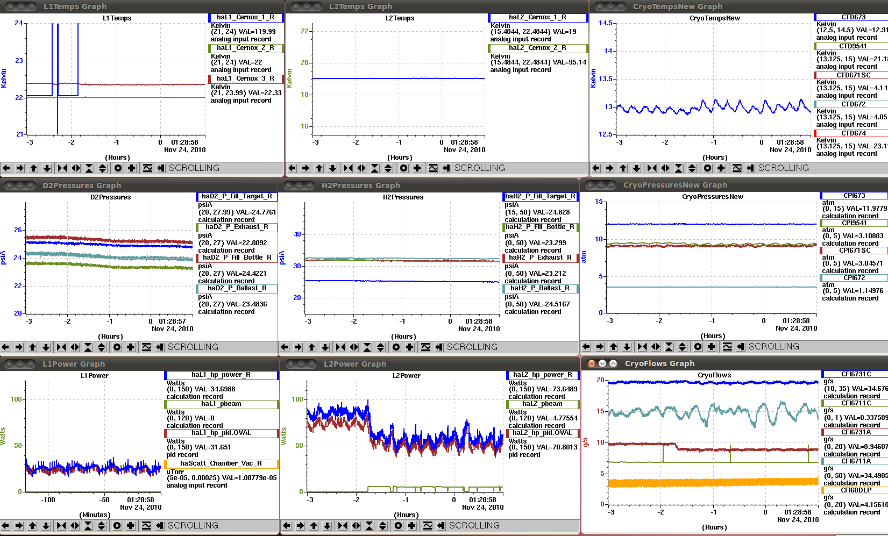
Task: Click right arrow in L2Power Graph toolbar
Action: click(x=300, y=526)
